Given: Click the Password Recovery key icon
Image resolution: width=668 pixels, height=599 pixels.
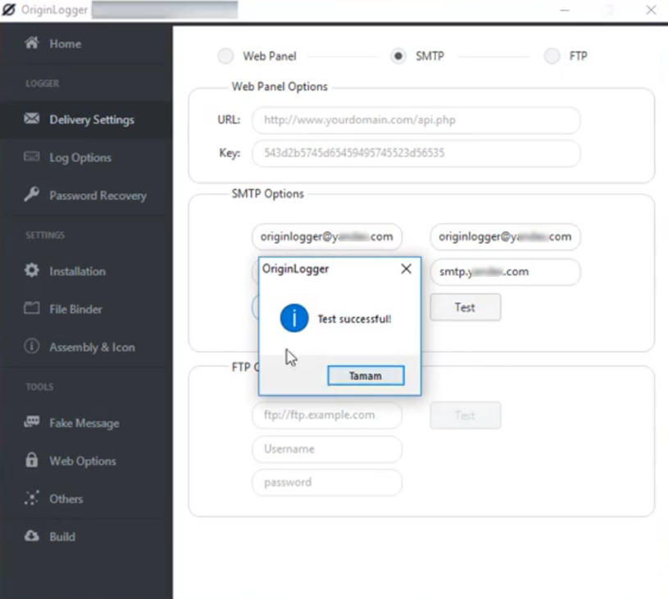Looking at the screenshot, I should point(32,195).
